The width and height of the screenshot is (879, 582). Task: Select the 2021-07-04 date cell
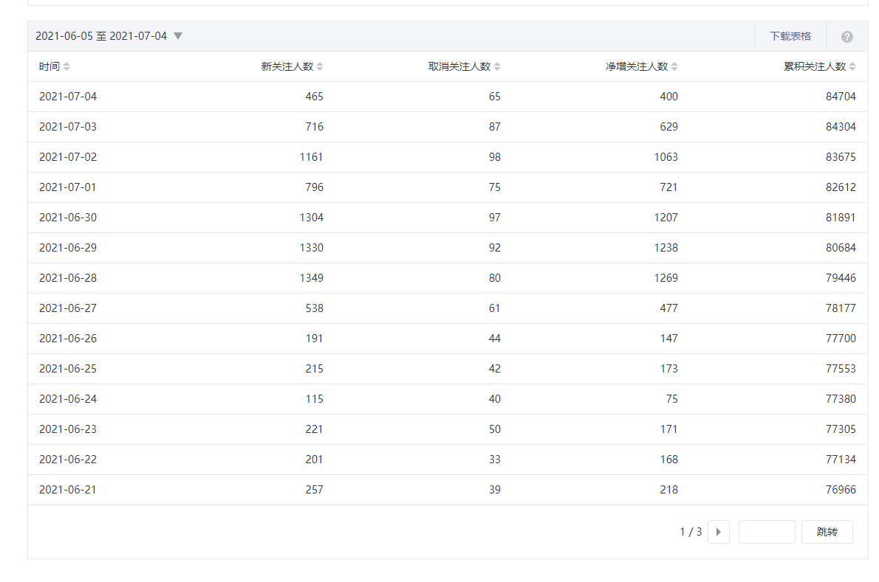click(68, 97)
